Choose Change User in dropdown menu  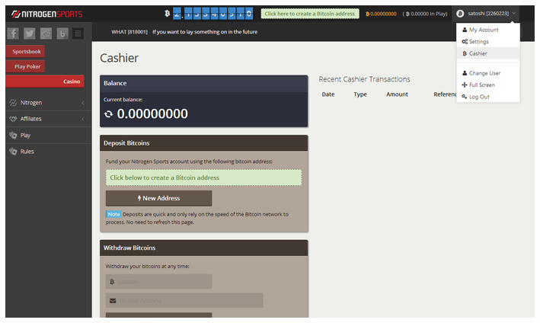(x=484, y=73)
